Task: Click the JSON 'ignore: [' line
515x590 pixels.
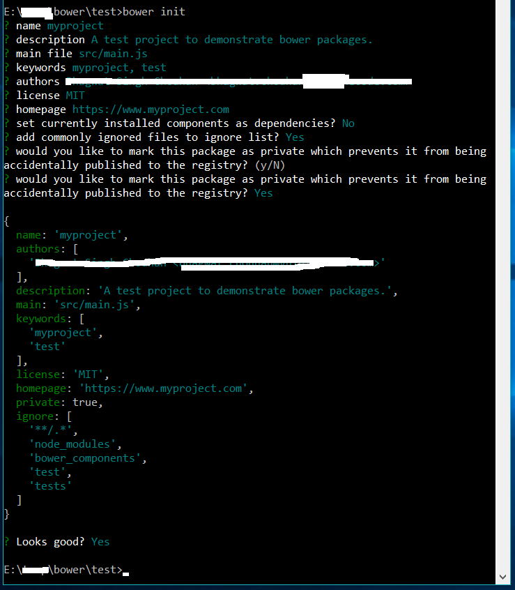Action: point(44,416)
